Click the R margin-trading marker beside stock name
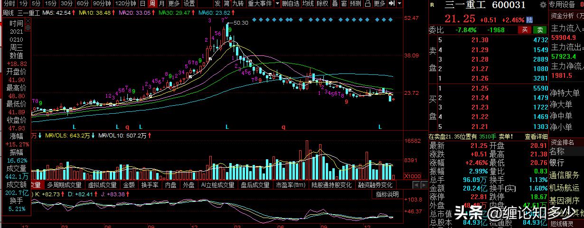584x228 pixels. click(x=432, y=5)
